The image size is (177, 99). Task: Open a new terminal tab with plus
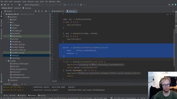coord(22,84)
